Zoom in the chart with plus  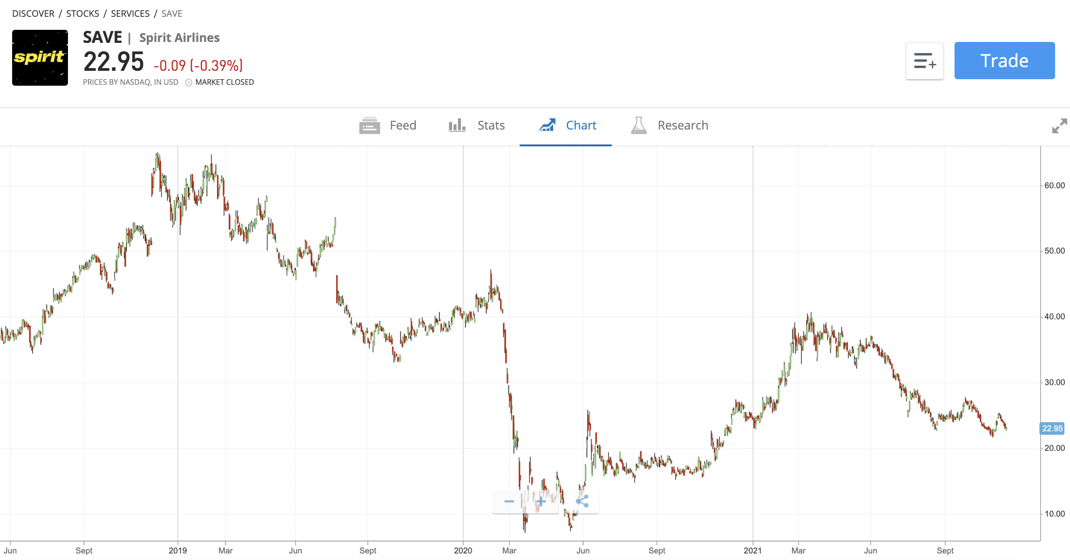[x=541, y=502]
